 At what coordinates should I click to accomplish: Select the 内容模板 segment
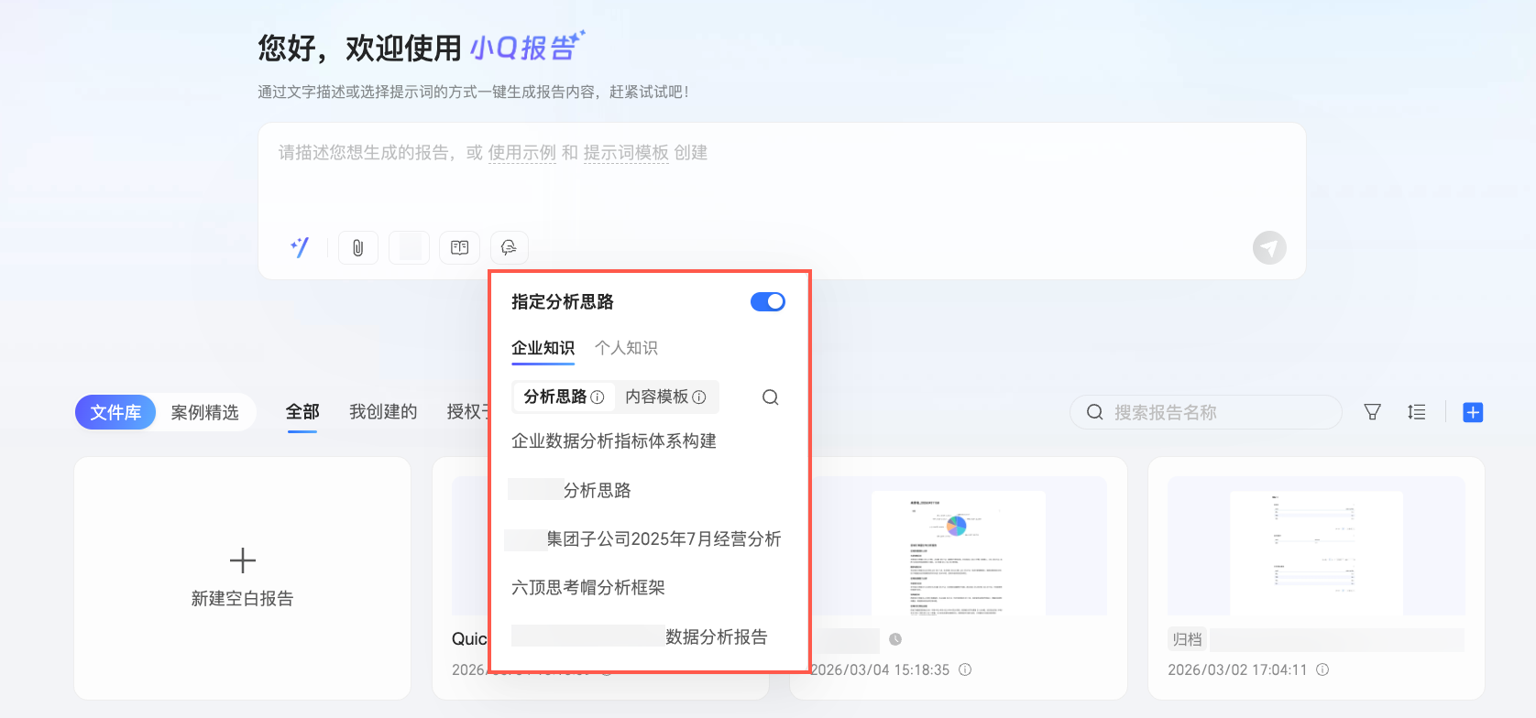tap(666, 397)
